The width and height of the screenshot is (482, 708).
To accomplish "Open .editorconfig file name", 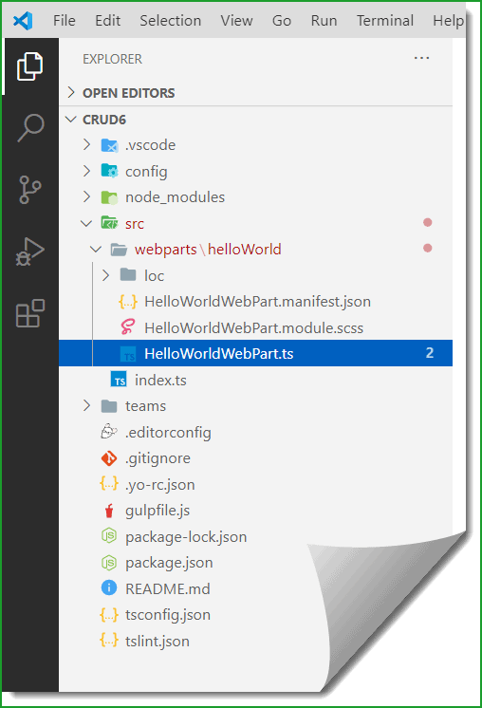I will pos(168,433).
